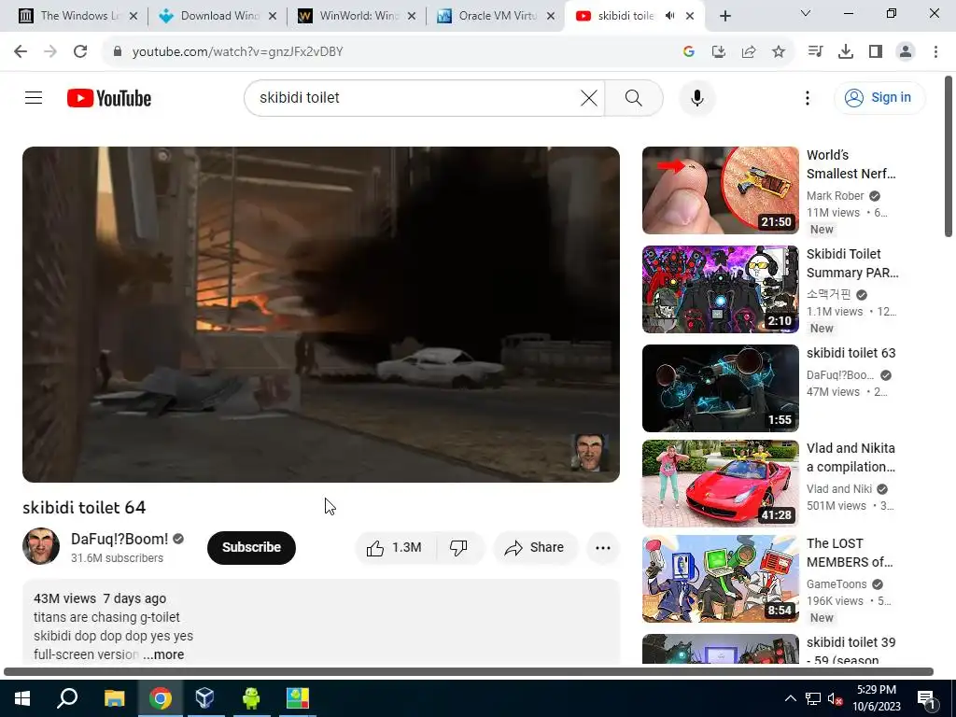Subscribe to DaFuq!?Boom! channel
The height and width of the screenshot is (717, 956).
(251, 547)
